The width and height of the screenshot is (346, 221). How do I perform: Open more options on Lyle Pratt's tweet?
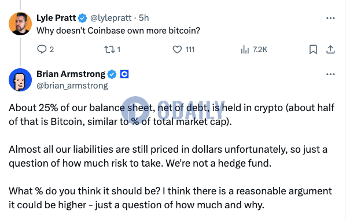(x=330, y=19)
